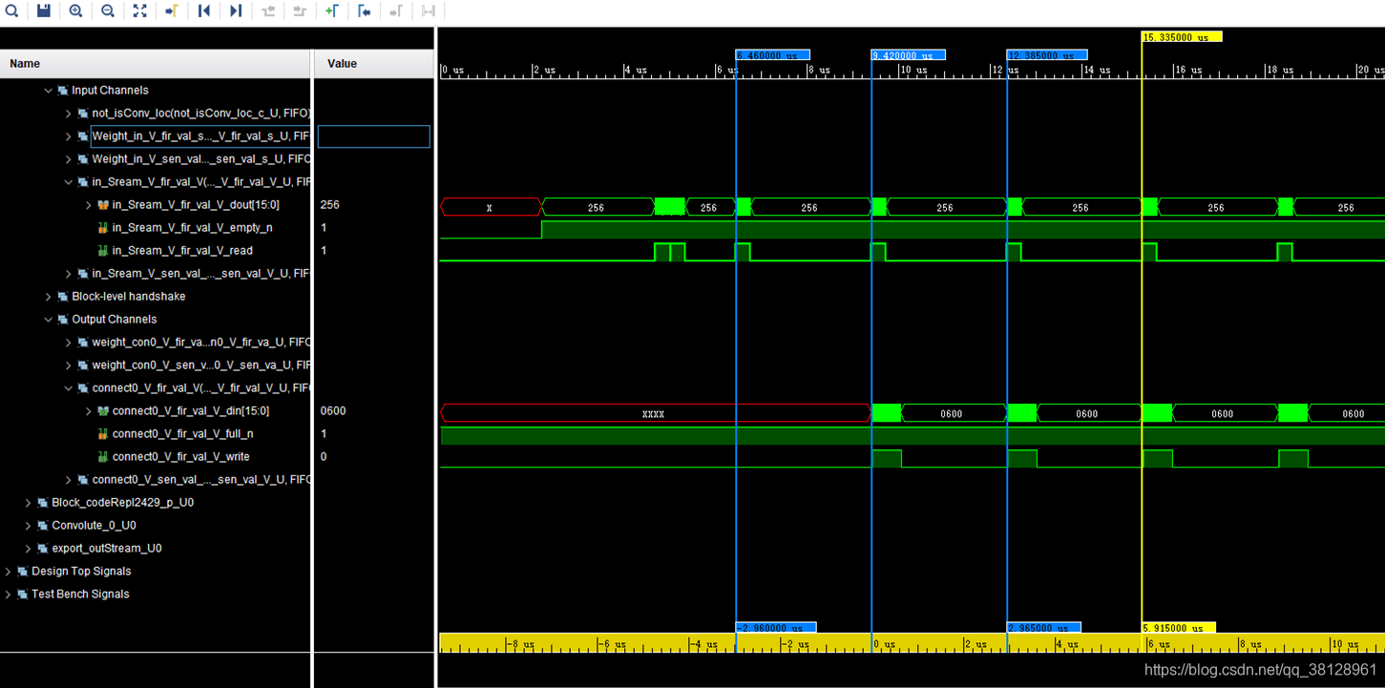Click the Go to cursor icon
The height and width of the screenshot is (688, 1385).
(172, 10)
